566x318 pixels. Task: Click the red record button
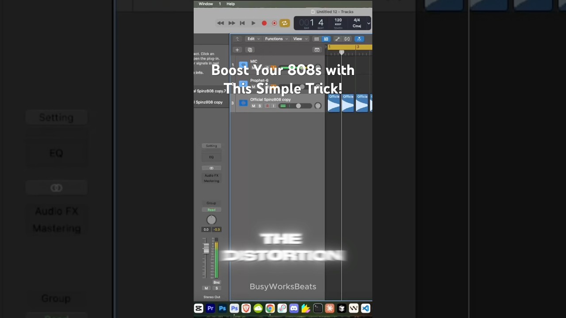pyautogui.click(x=264, y=23)
